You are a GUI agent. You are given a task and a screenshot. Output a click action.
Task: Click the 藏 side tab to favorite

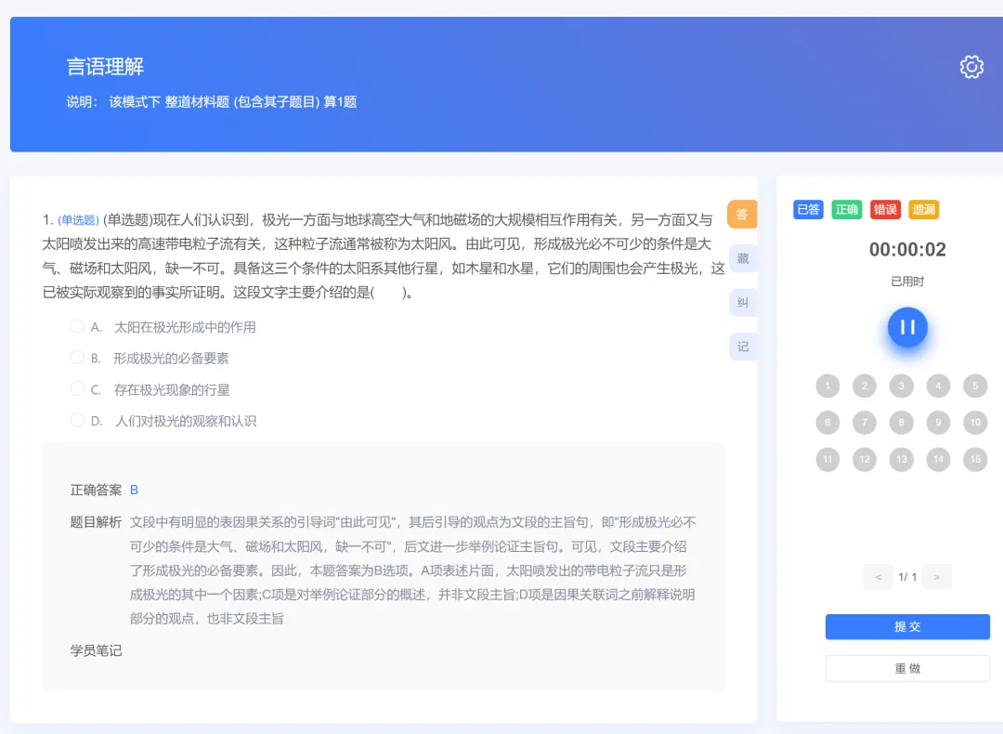coord(743,258)
